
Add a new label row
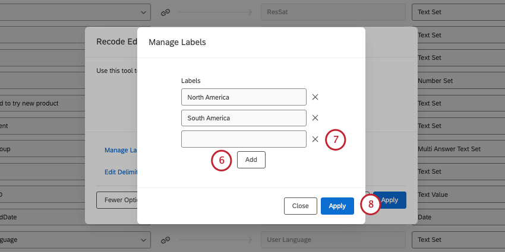[x=251, y=160]
